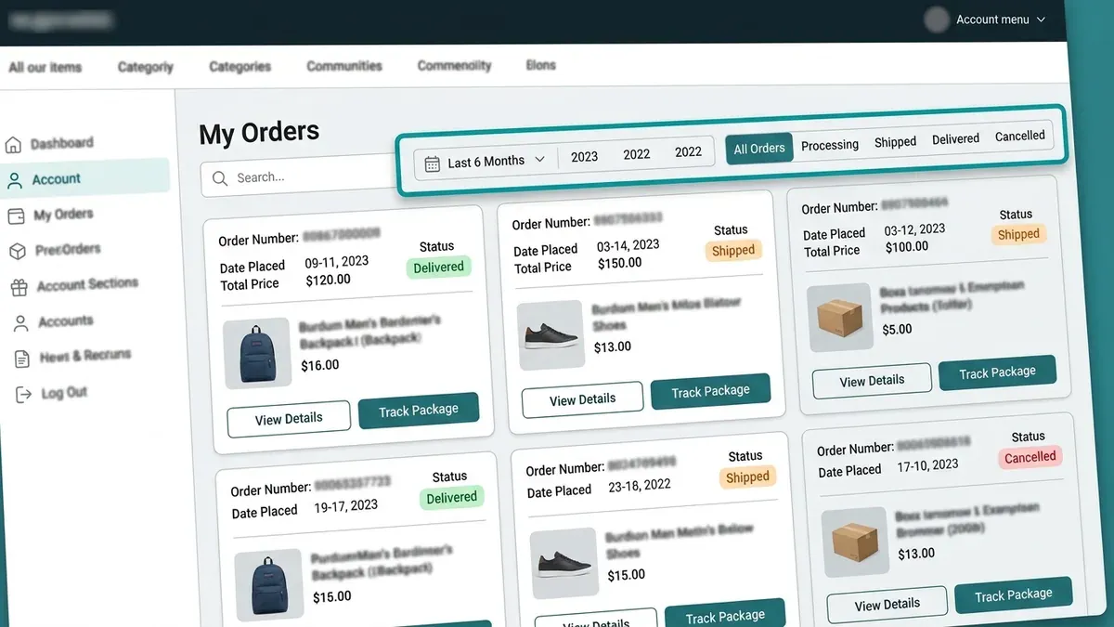The width and height of the screenshot is (1114, 627).
Task: Open the Account menu dropdown
Action: click(1000, 20)
